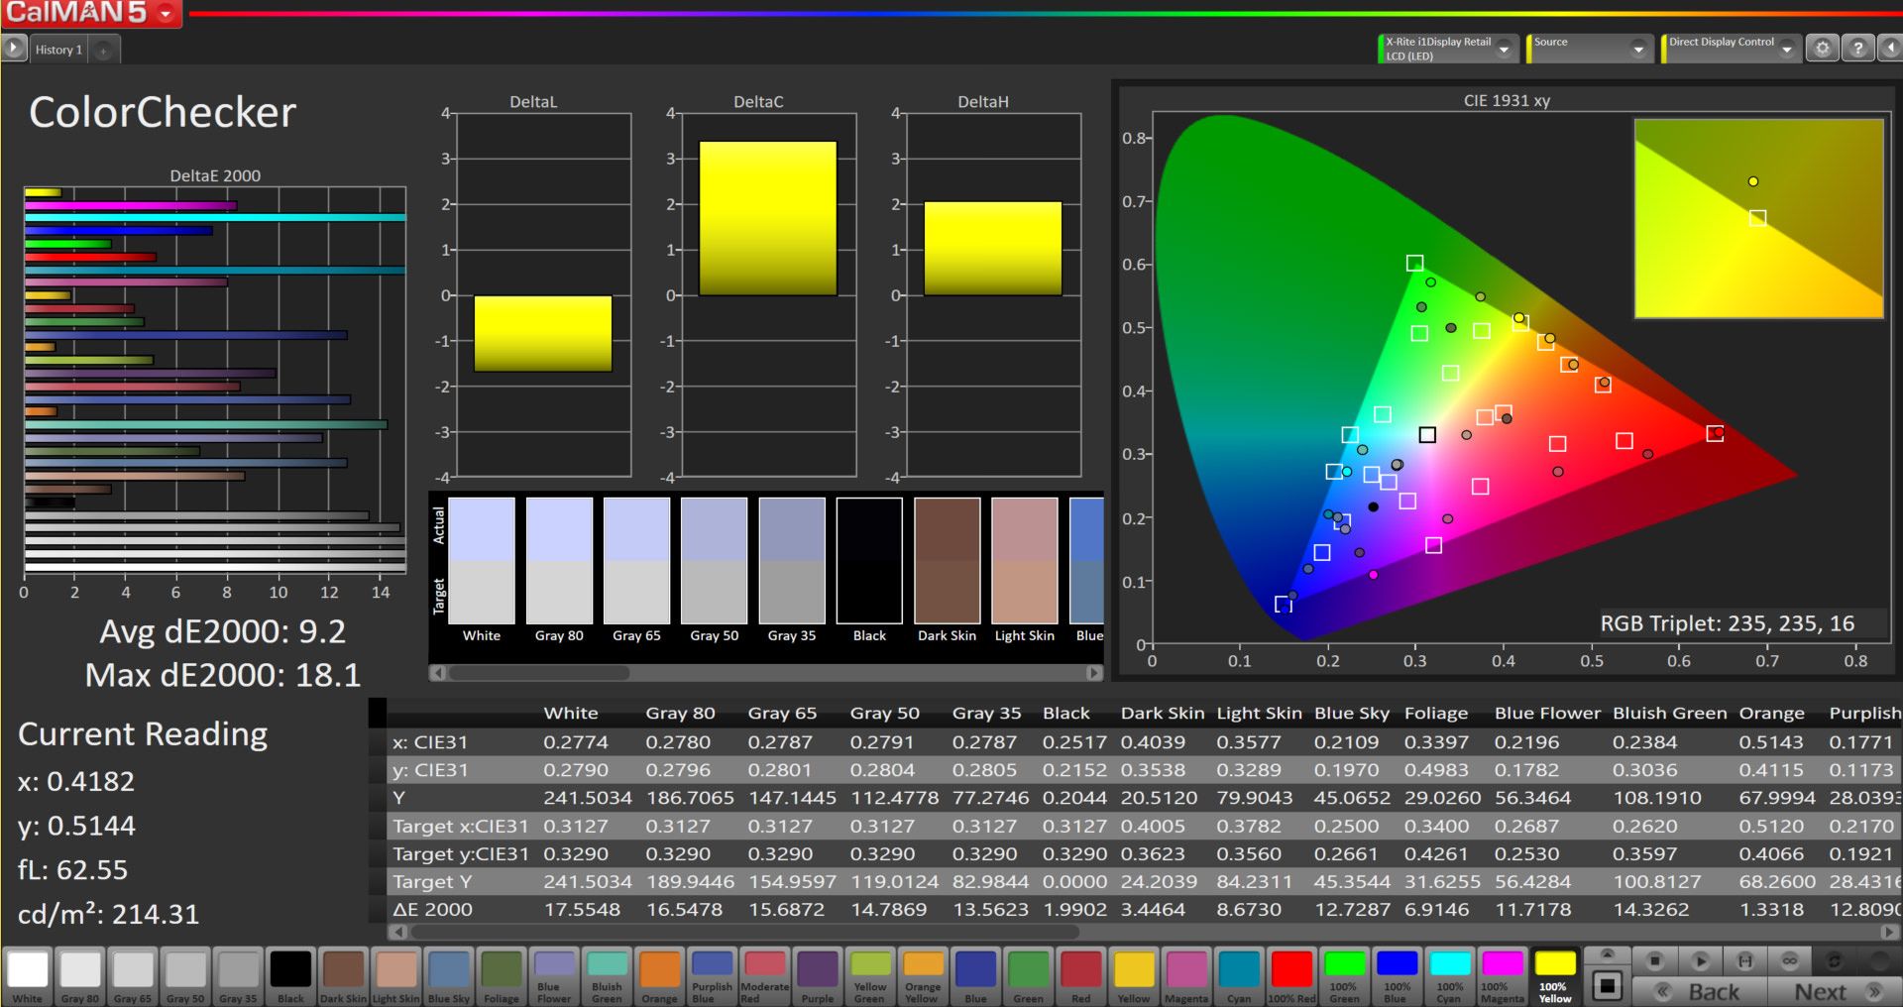The height and width of the screenshot is (1007, 1903).
Task: Open the CalMAN 5 main menu arrow
Action: coord(166,13)
